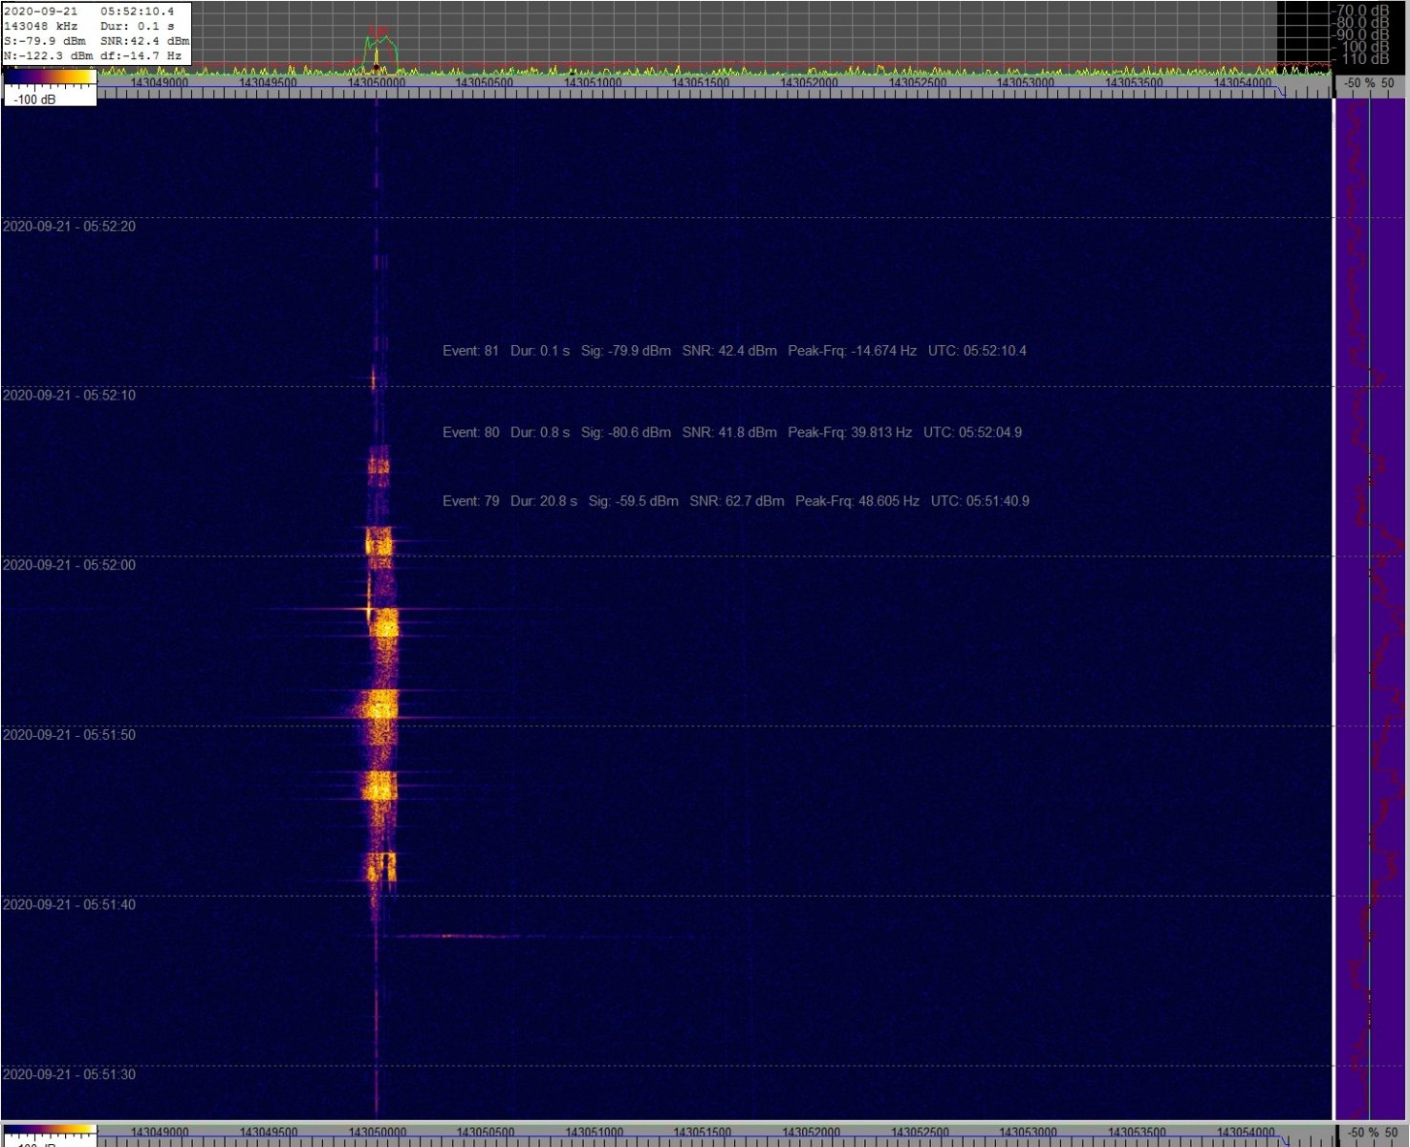Click the '2020-09-21 - 05:52:20' time marker

(x=69, y=227)
